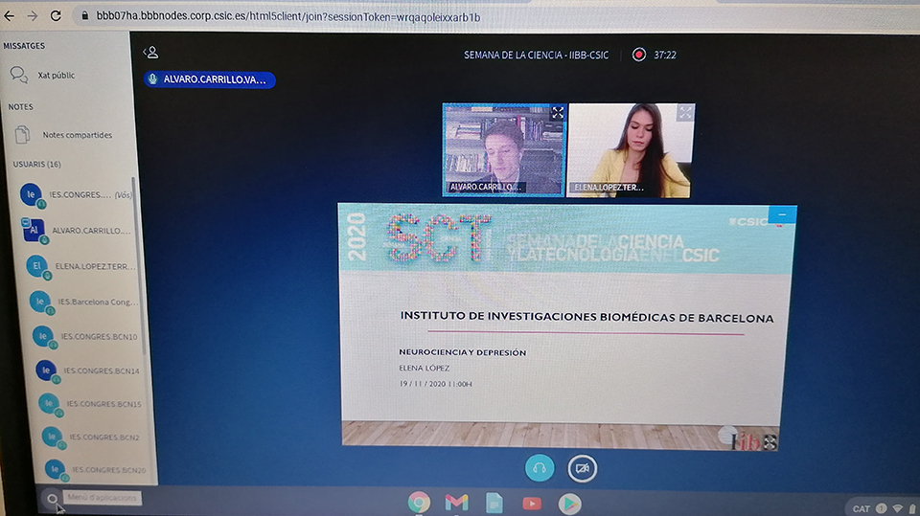920x516 pixels.
Task: Open Xat públic chat
Action: pyautogui.click(x=56, y=75)
